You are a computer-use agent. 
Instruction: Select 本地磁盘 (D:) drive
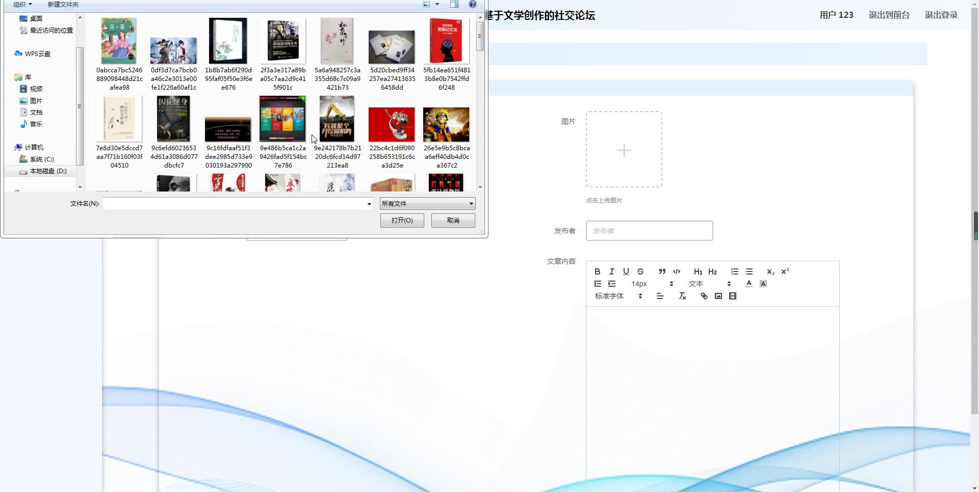click(x=43, y=171)
